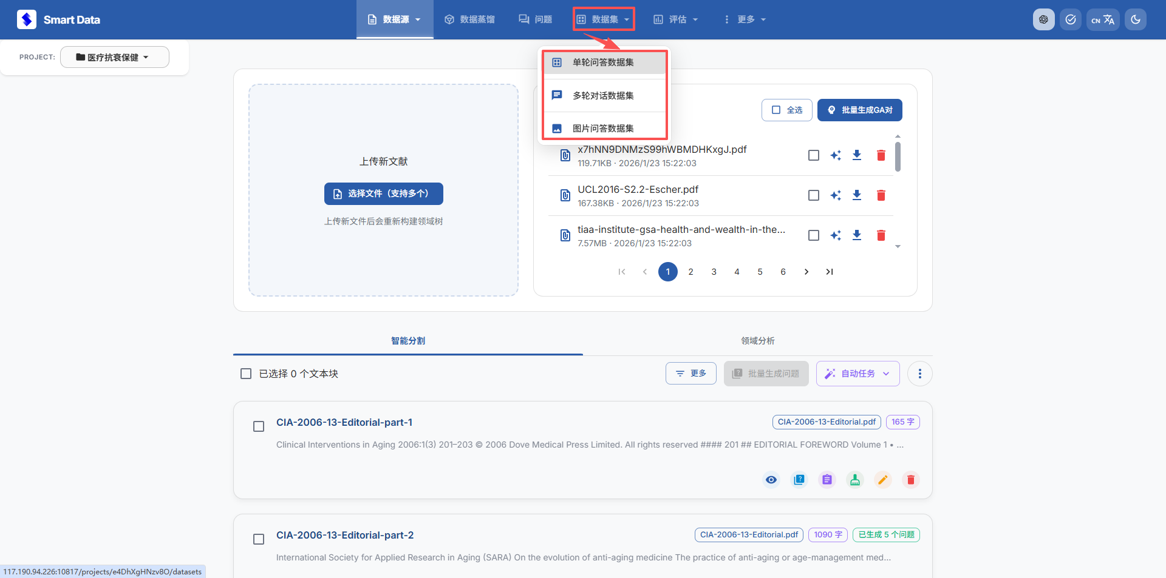Viewport: 1166px width, 578px height.
Task: Click the 批量生成GA对 button
Action: (x=859, y=110)
